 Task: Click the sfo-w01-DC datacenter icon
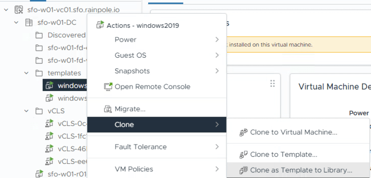(x=29, y=22)
